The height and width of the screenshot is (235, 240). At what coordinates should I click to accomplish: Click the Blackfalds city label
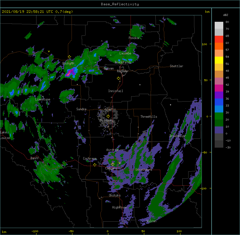[123, 62]
